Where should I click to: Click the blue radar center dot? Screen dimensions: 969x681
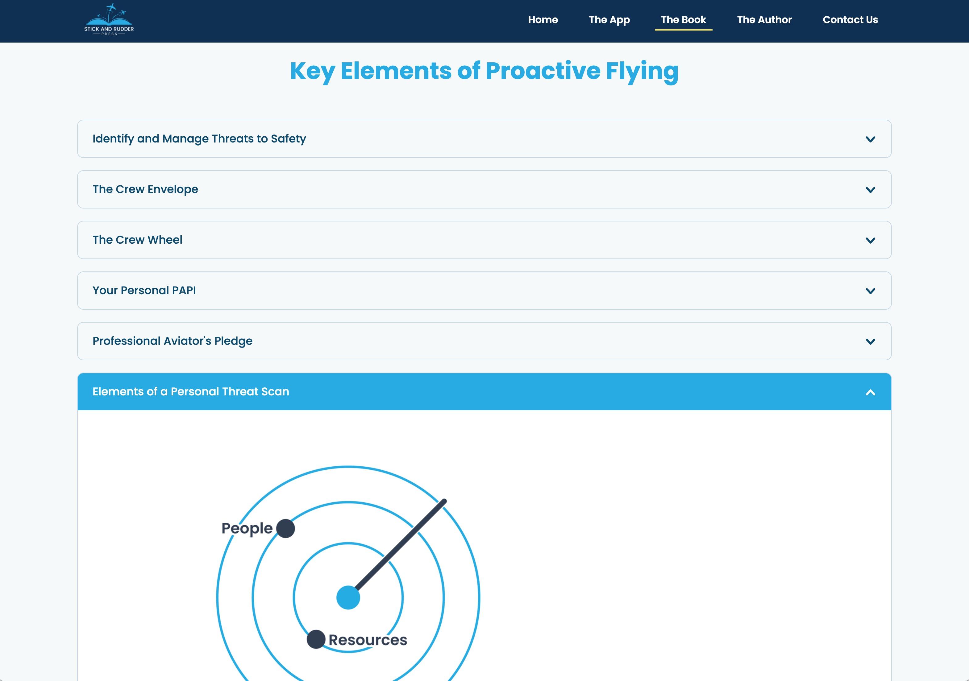pyautogui.click(x=348, y=597)
